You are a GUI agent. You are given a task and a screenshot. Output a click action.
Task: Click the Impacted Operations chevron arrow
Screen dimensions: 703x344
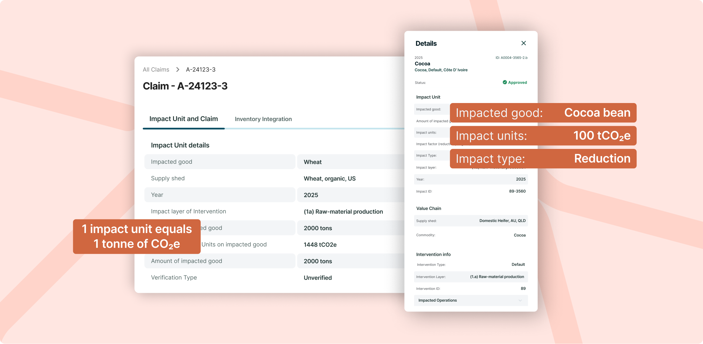[520, 300]
